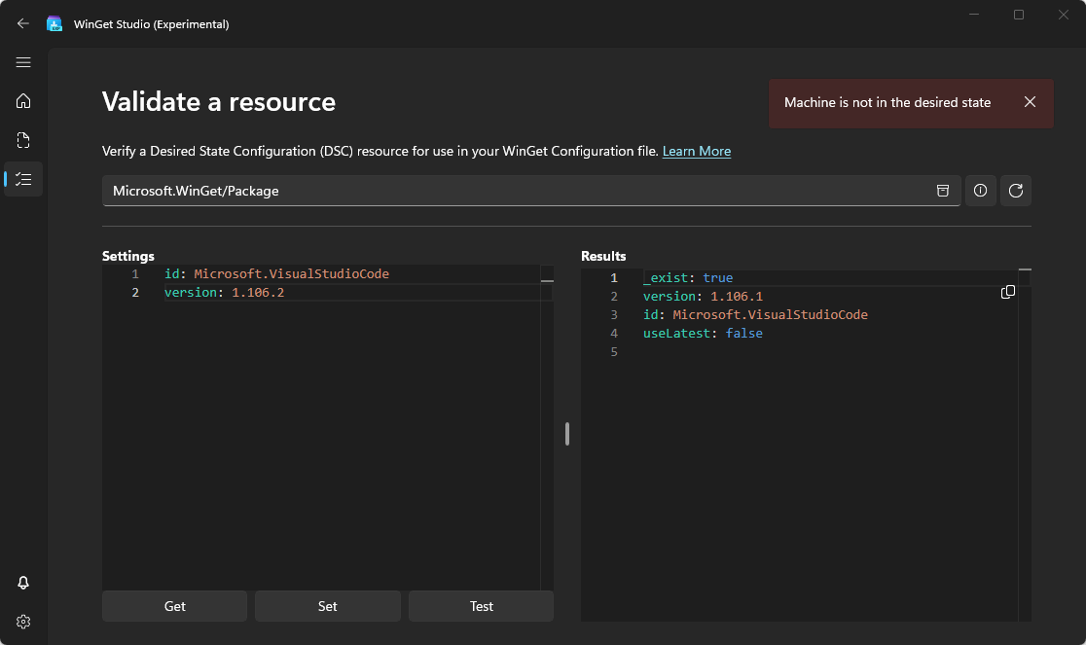Click the resource info icon button

[x=980, y=191]
